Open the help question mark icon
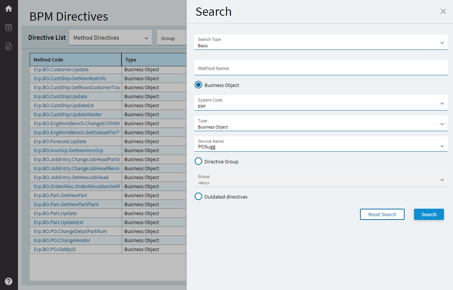The height and width of the screenshot is (290, 453). pyautogui.click(x=9, y=281)
